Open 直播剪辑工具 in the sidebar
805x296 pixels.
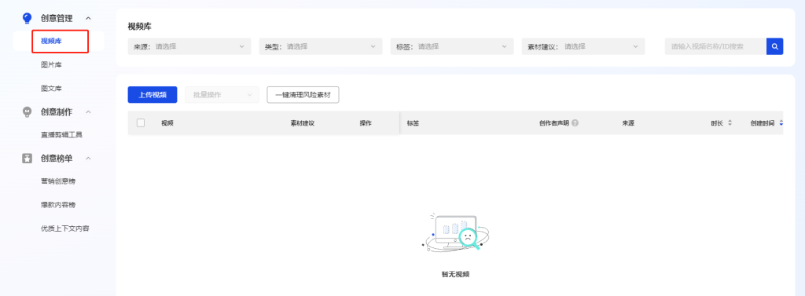[x=61, y=135]
